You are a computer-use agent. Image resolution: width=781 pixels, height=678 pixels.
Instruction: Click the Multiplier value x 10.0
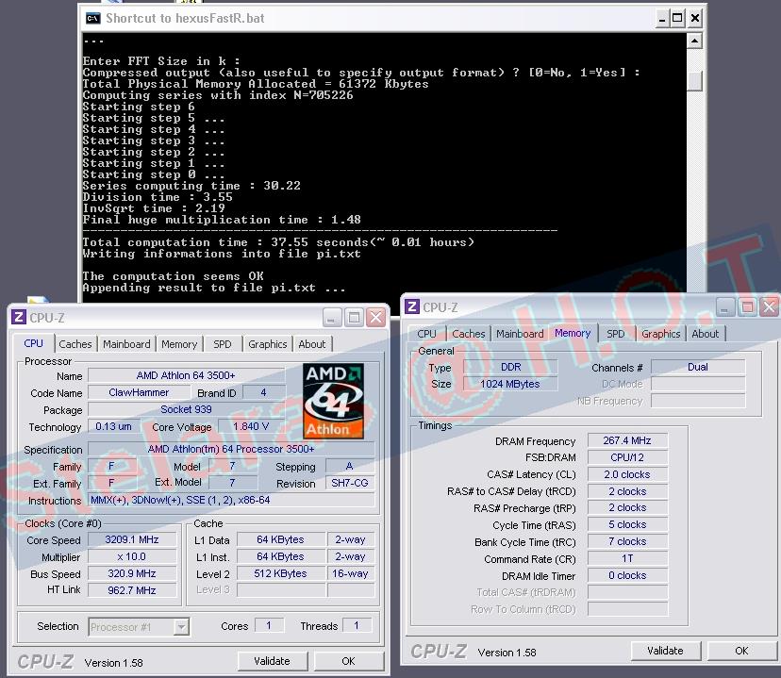pyautogui.click(x=132, y=556)
